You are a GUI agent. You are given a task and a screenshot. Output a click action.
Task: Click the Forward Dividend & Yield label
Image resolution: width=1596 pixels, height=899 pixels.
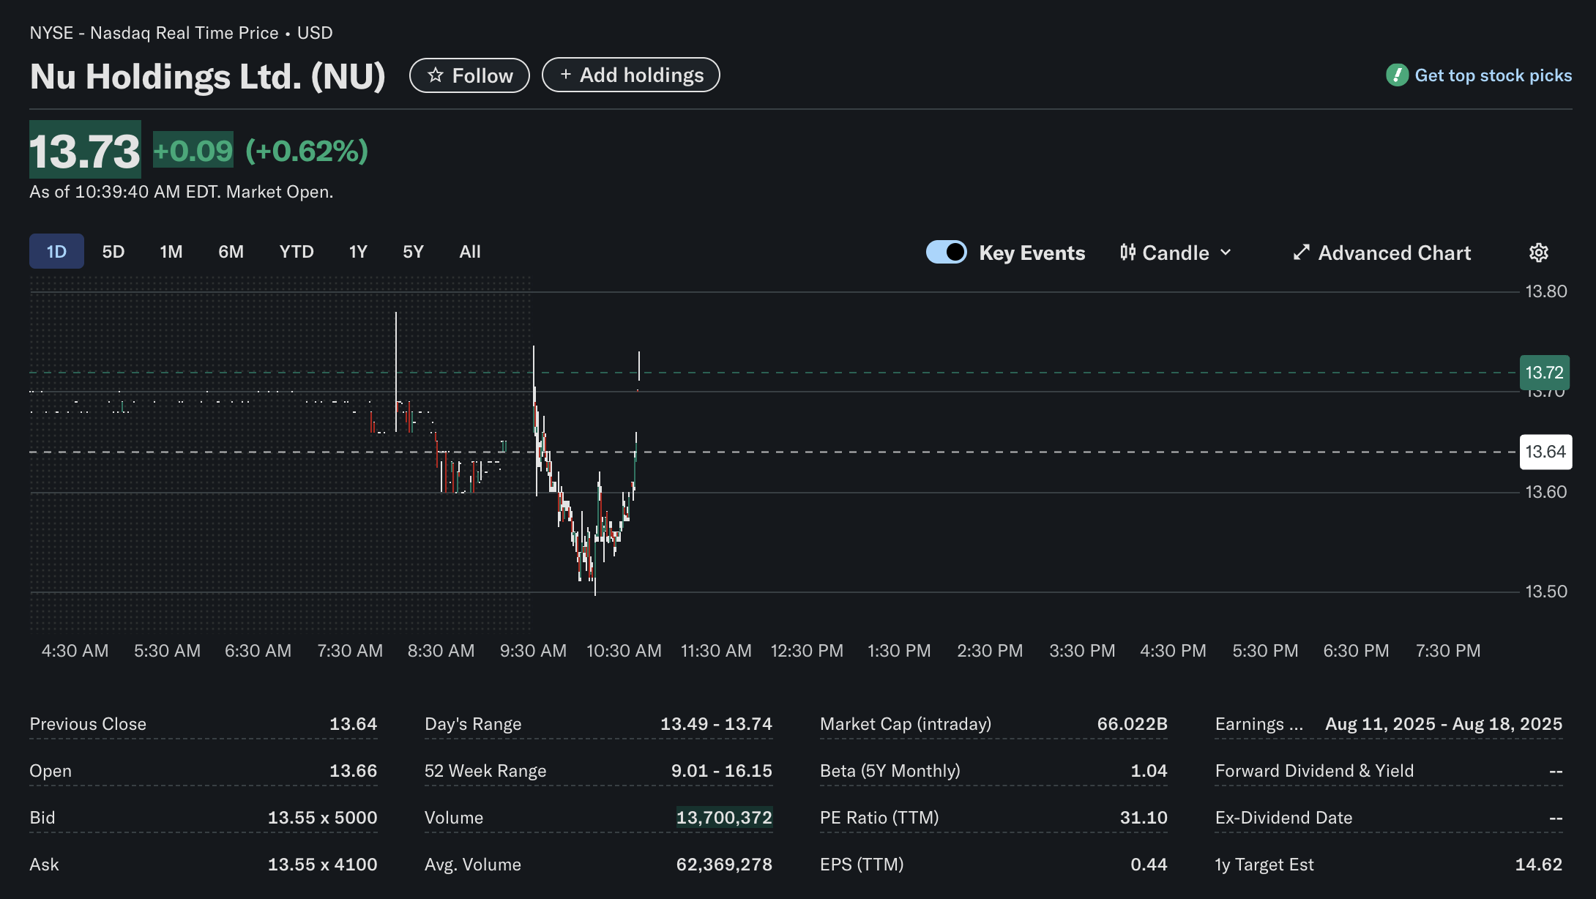click(x=1314, y=771)
